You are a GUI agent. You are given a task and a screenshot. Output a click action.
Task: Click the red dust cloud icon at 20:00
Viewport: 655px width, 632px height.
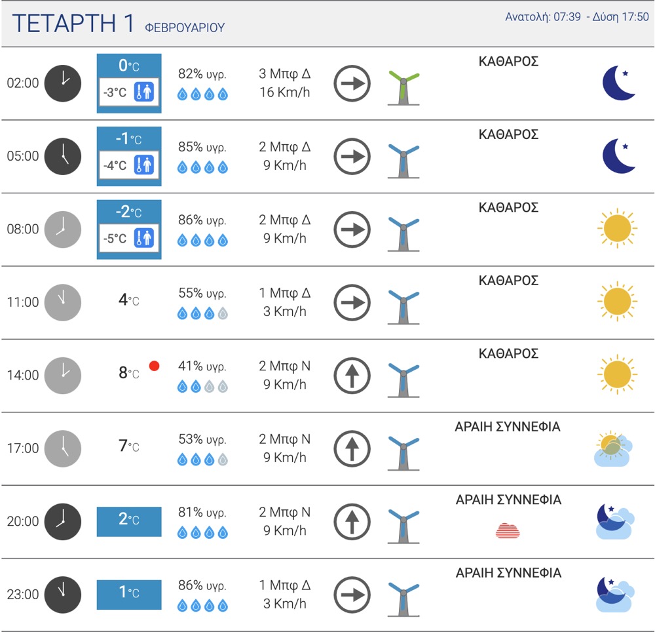(508, 530)
